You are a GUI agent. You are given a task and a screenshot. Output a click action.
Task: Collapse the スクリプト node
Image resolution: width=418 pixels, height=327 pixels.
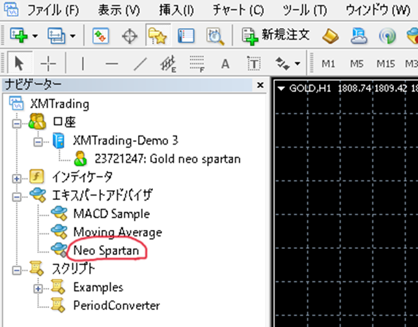[x=16, y=270]
